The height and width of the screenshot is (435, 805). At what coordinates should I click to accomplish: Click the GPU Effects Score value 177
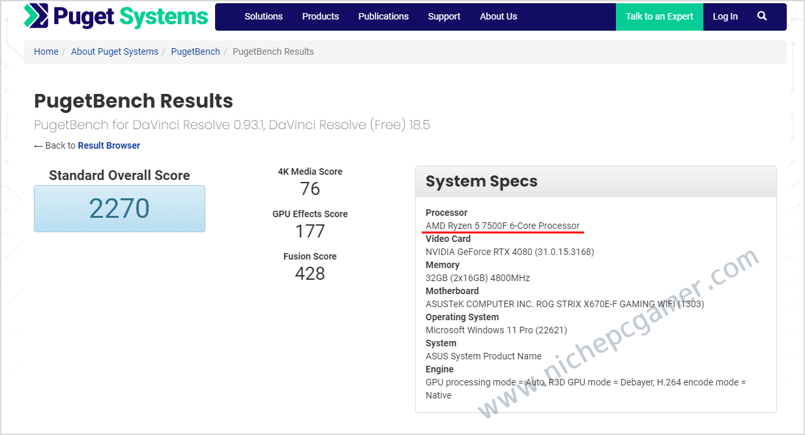(310, 232)
